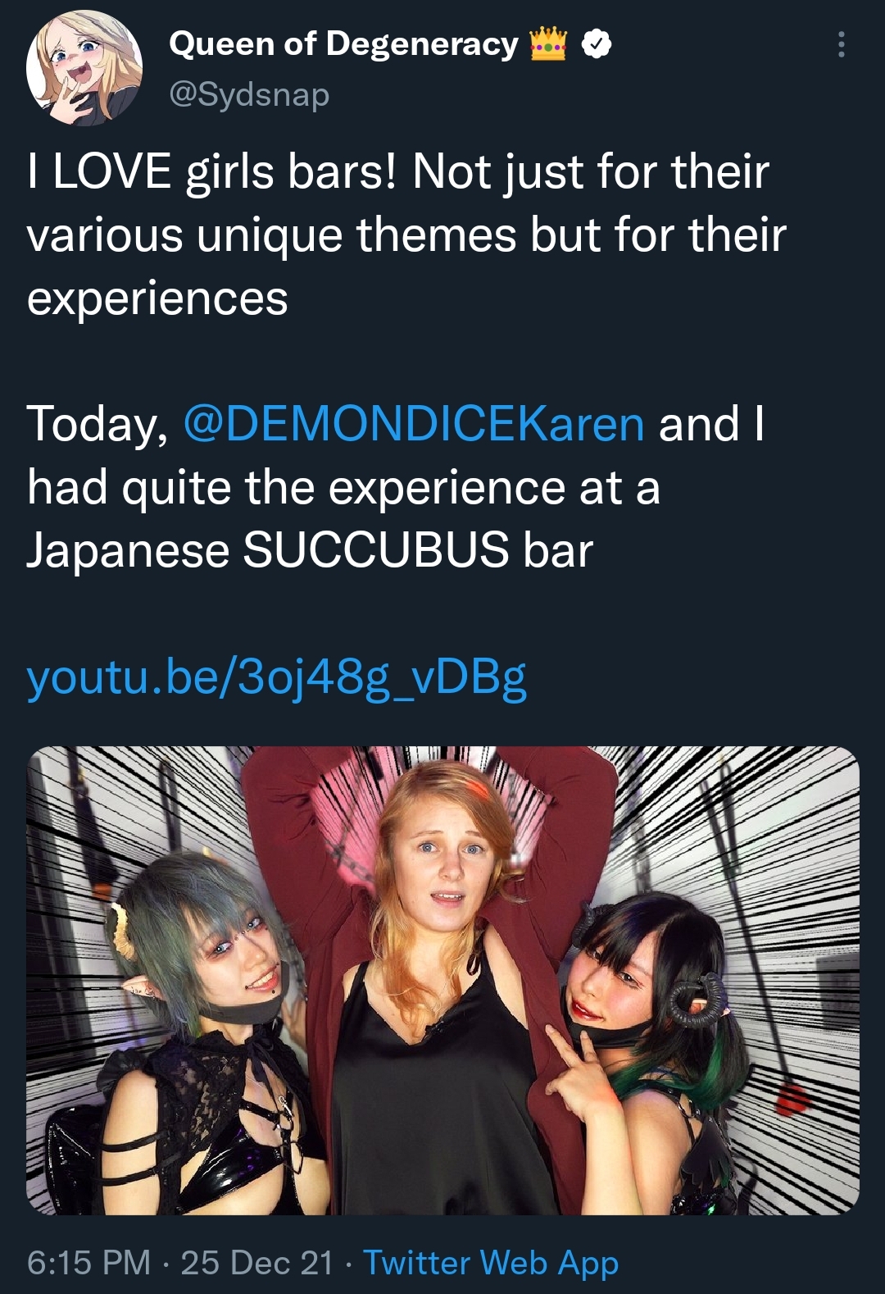Click the crown emoji beside the display name
The height and width of the screenshot is (1294, 885).
(x=548, y=43)
